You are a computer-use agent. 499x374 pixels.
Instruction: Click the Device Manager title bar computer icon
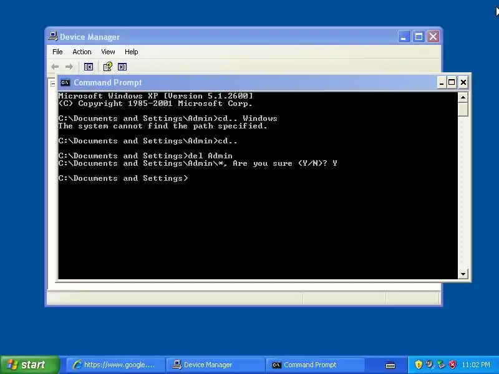53,36
